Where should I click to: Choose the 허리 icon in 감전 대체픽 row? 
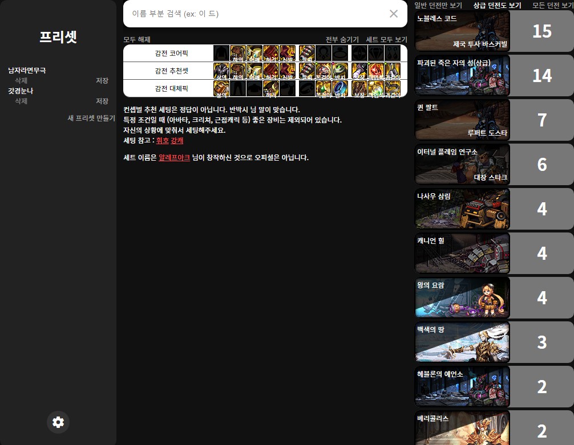coord(271,88)
